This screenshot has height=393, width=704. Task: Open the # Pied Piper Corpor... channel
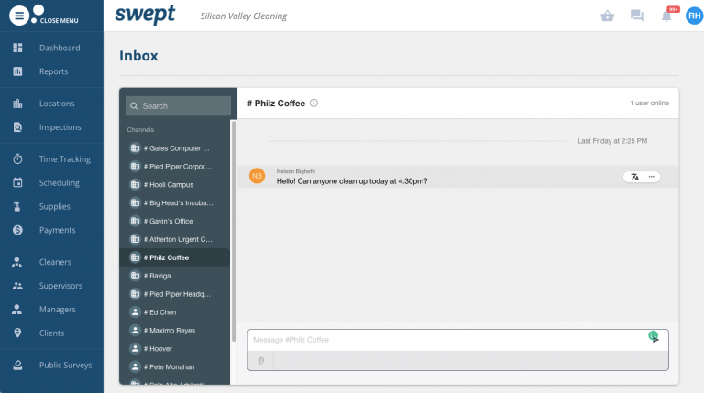coord(175,167)
